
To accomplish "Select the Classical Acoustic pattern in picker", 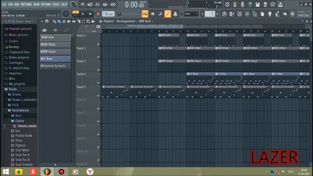I will pos(55,66).
